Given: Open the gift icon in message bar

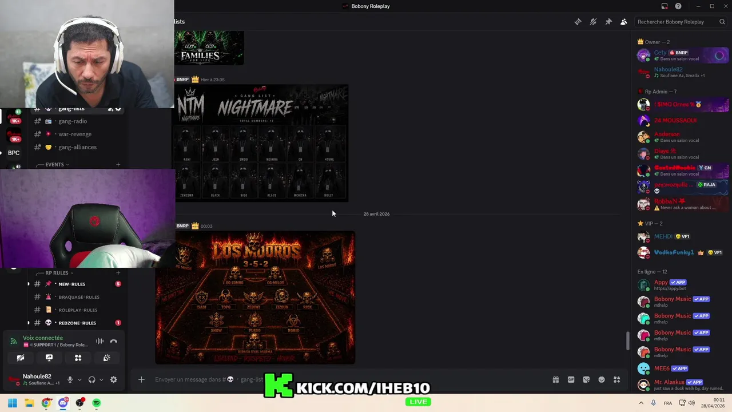Looking at the screenshot, I should click(x=555, y=379).
